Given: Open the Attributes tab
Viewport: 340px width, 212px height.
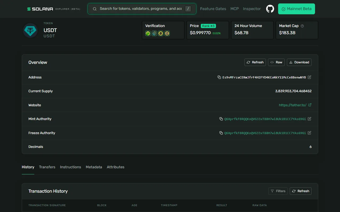Looking at the screenshot, I should [x=116, y=167].
